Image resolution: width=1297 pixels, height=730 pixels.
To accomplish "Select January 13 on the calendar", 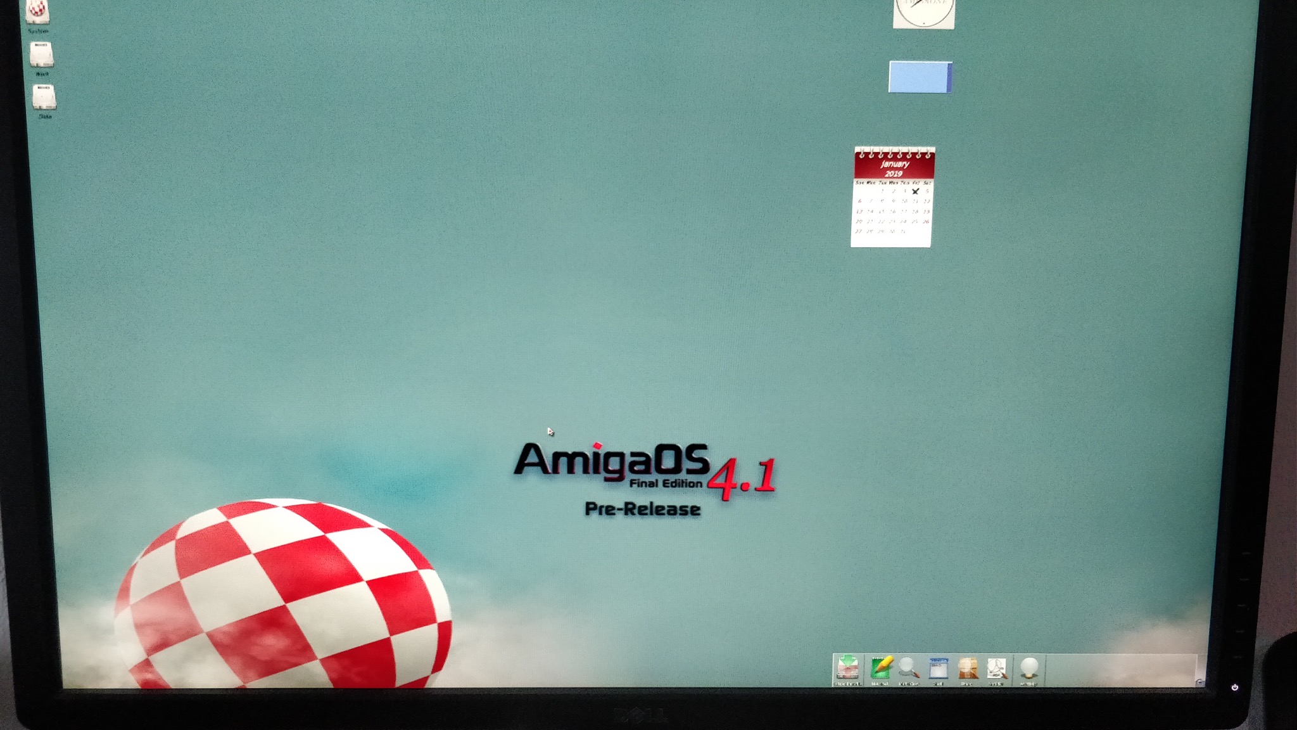I will (859, 212).
